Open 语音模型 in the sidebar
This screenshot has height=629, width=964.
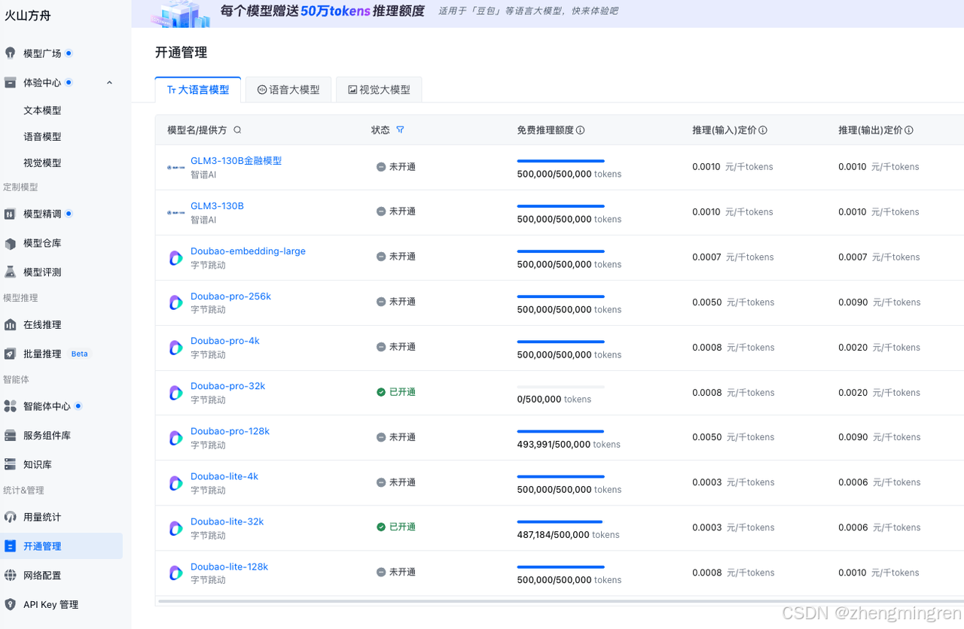click(42, 137)
